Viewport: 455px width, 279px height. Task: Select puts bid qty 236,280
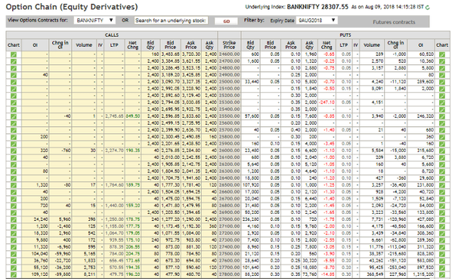[251, 219]
